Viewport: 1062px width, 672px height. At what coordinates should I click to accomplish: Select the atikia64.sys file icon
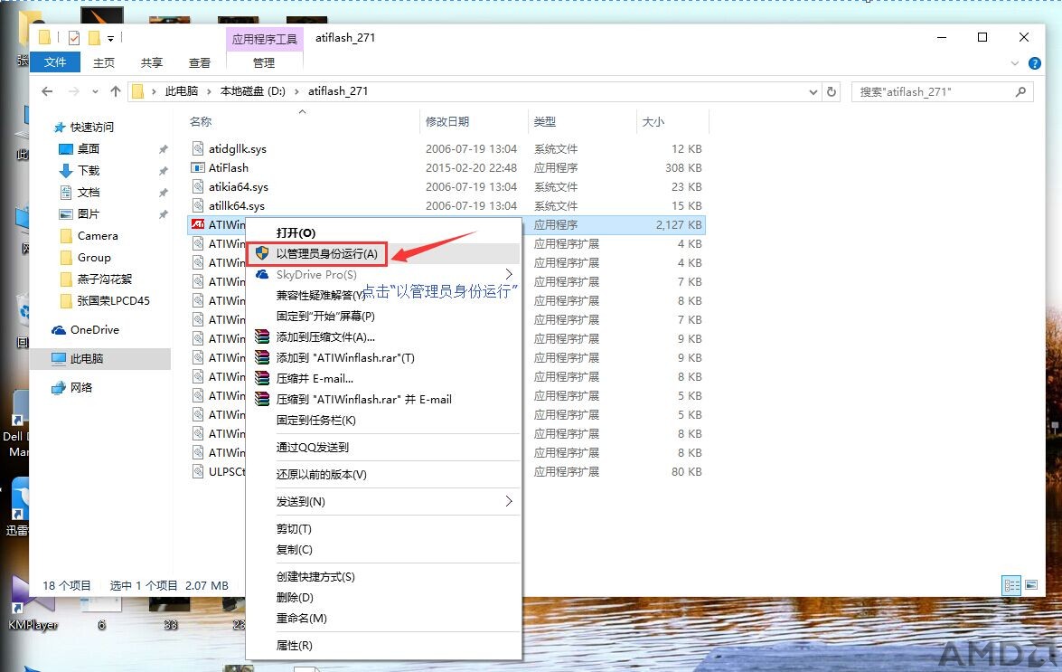pos(198,186)
